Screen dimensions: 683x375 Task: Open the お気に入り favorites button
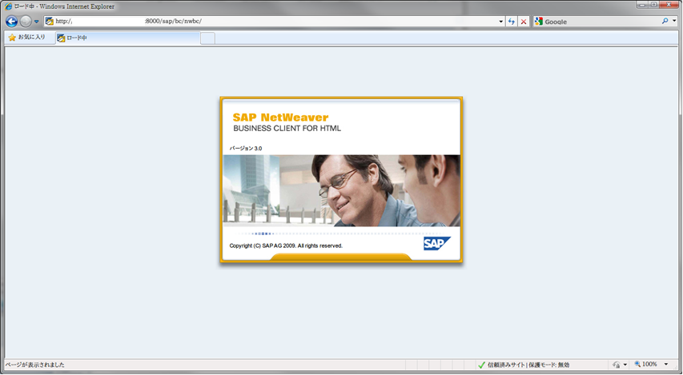27,38
